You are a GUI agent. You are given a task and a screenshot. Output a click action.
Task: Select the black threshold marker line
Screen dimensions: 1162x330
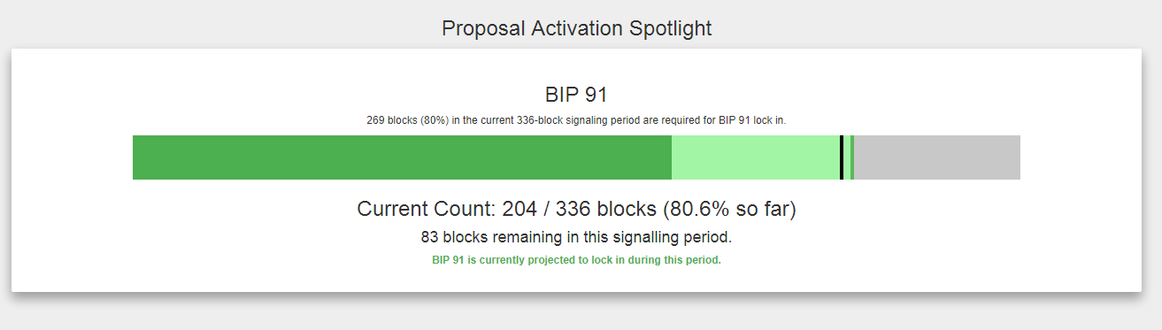point(842,157)
